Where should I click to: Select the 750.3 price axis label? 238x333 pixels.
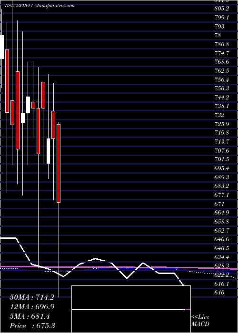(x=222, y=88)
